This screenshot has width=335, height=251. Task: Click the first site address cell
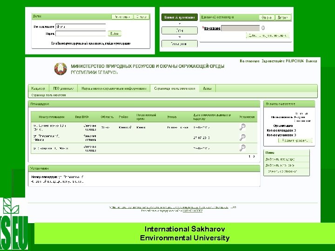pos(50,127)
